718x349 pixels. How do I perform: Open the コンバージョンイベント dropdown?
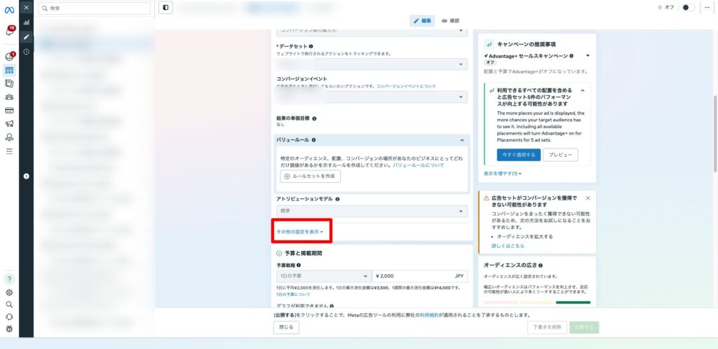pos(372,97)
